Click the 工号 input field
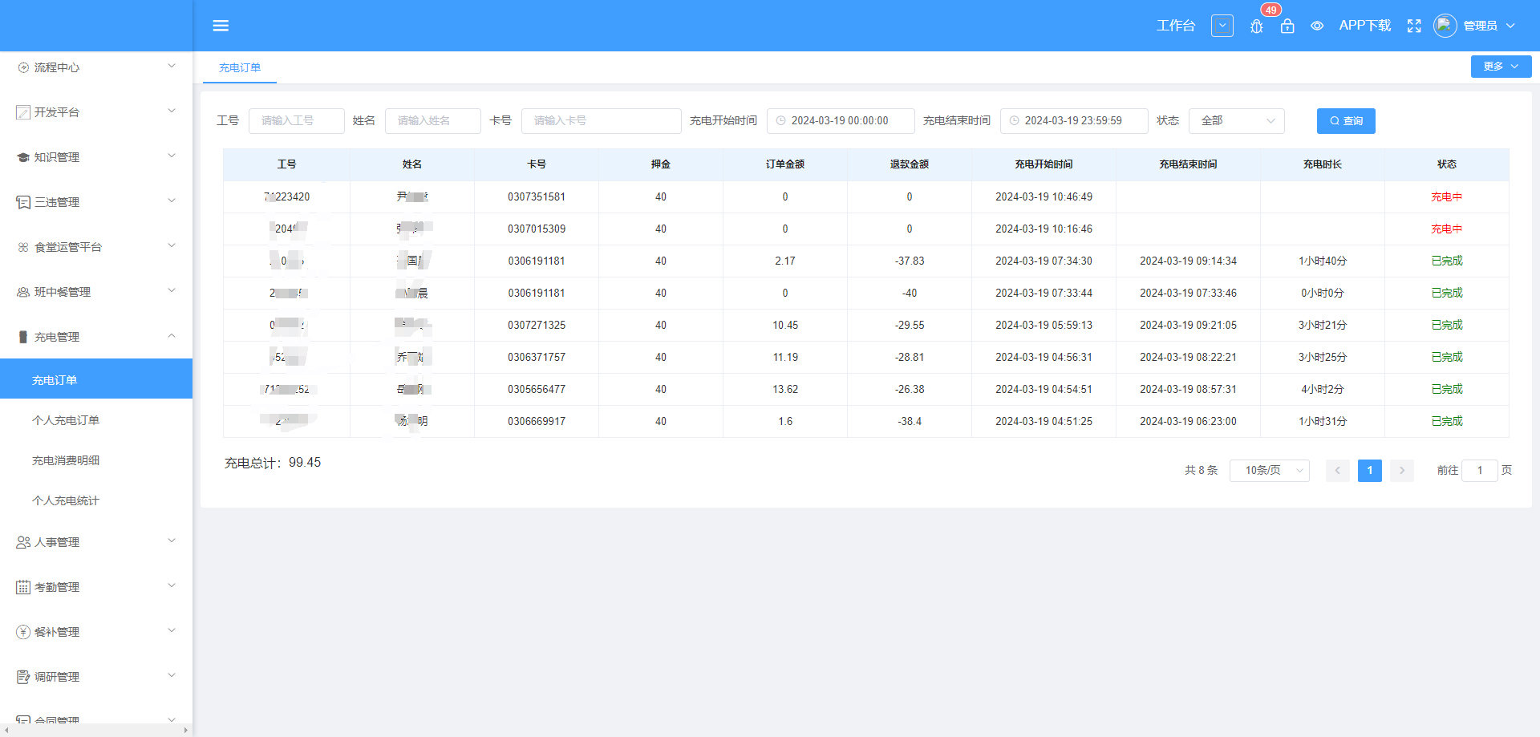The height and width of the screenshot is (737, 1540). click(x=297, y=121)
